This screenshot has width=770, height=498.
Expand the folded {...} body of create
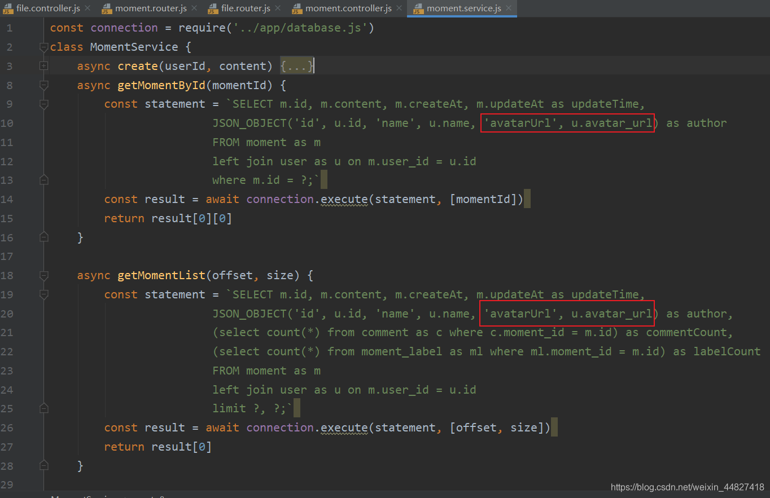pyautogui.click(x=297, y=66)
